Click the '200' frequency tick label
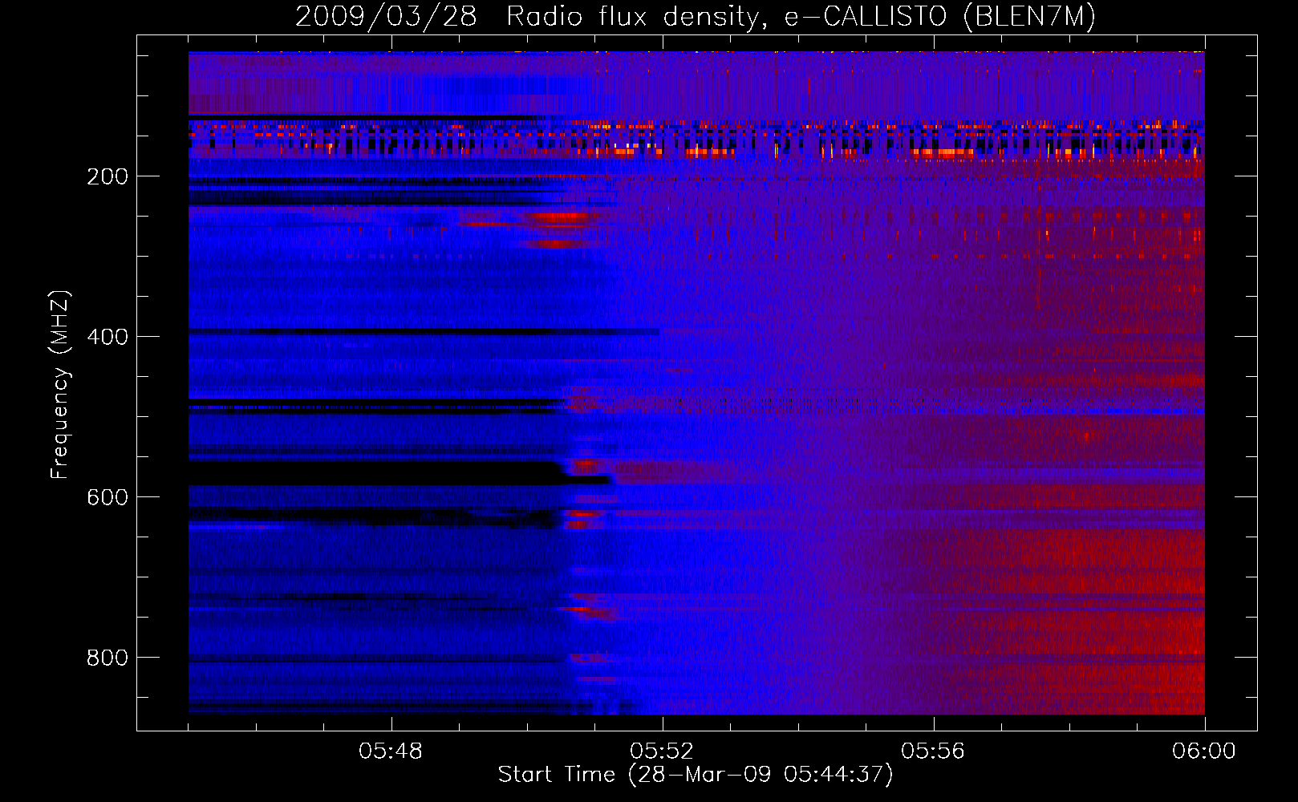 (107, 177)
